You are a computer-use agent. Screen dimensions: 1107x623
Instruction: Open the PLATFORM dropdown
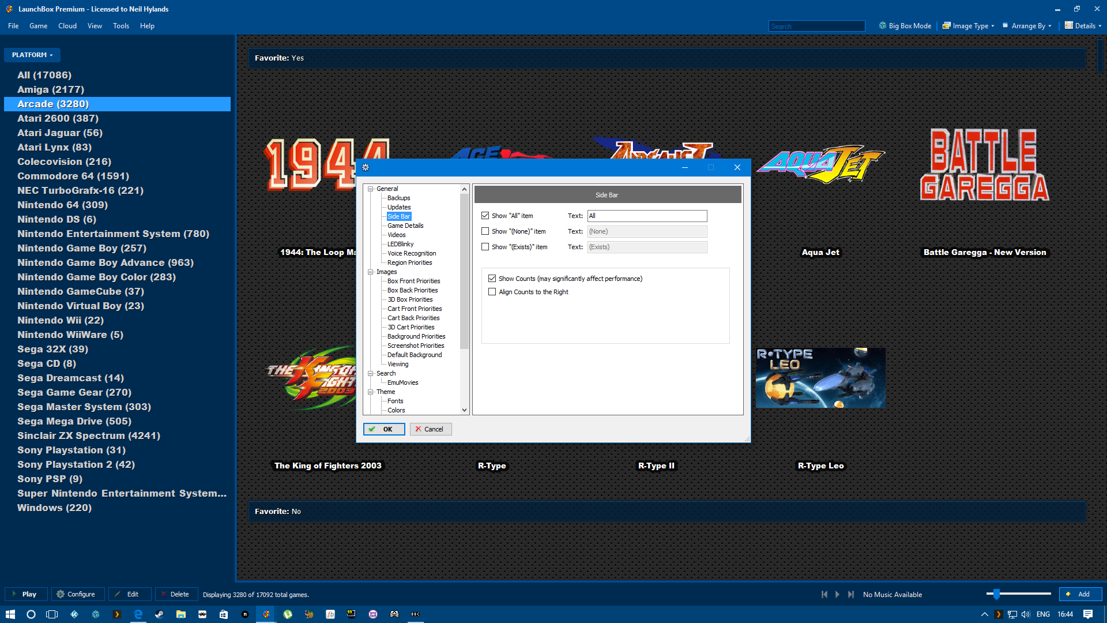pos(32,55)
